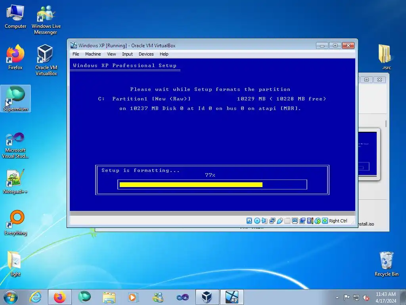The height and width of the screenshot is (305, 406).
Task: Click the Right Ctrl host key label
Action: [x=338, y=221]
